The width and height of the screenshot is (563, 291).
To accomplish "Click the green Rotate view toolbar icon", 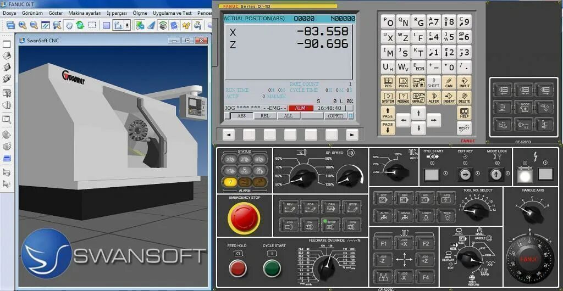I will tap(80, 25).
